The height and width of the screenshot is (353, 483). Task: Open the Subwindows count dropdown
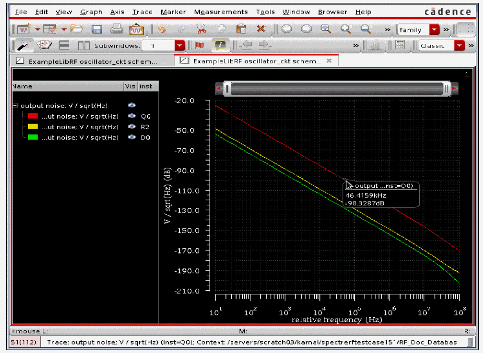[179, 46]
